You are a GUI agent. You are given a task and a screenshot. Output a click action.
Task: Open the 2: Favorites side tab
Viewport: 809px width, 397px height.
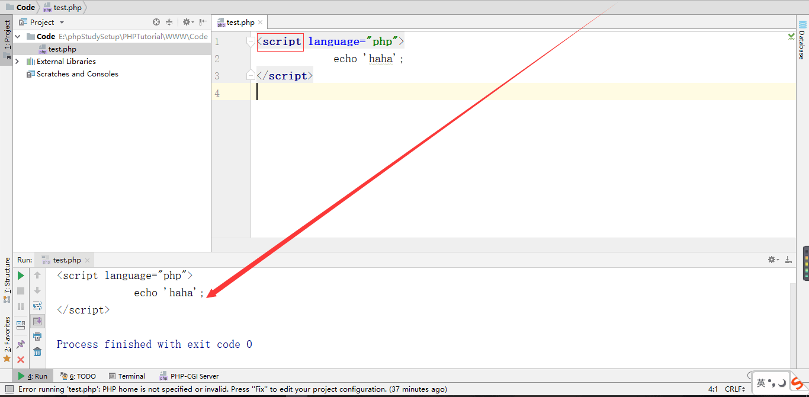coord(7,339)
